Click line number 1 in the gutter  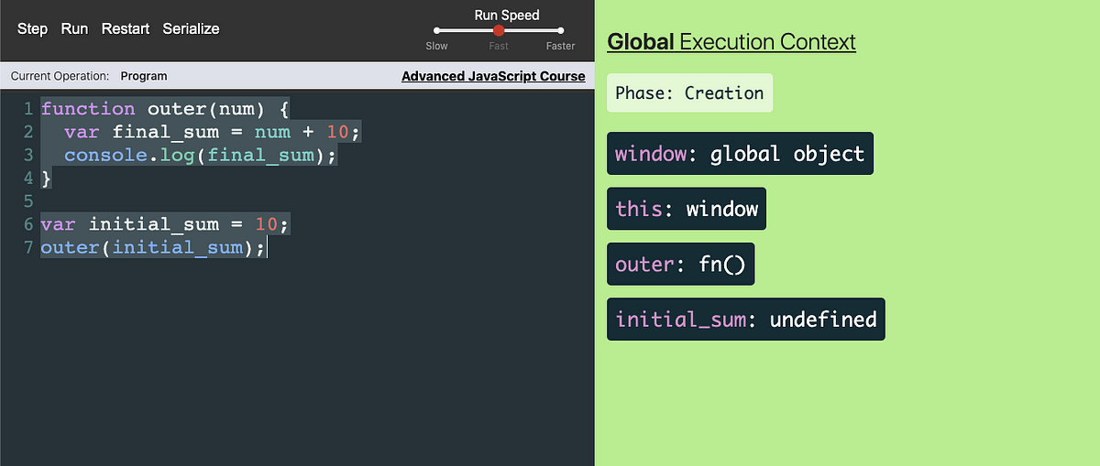[x=27, y=109]
